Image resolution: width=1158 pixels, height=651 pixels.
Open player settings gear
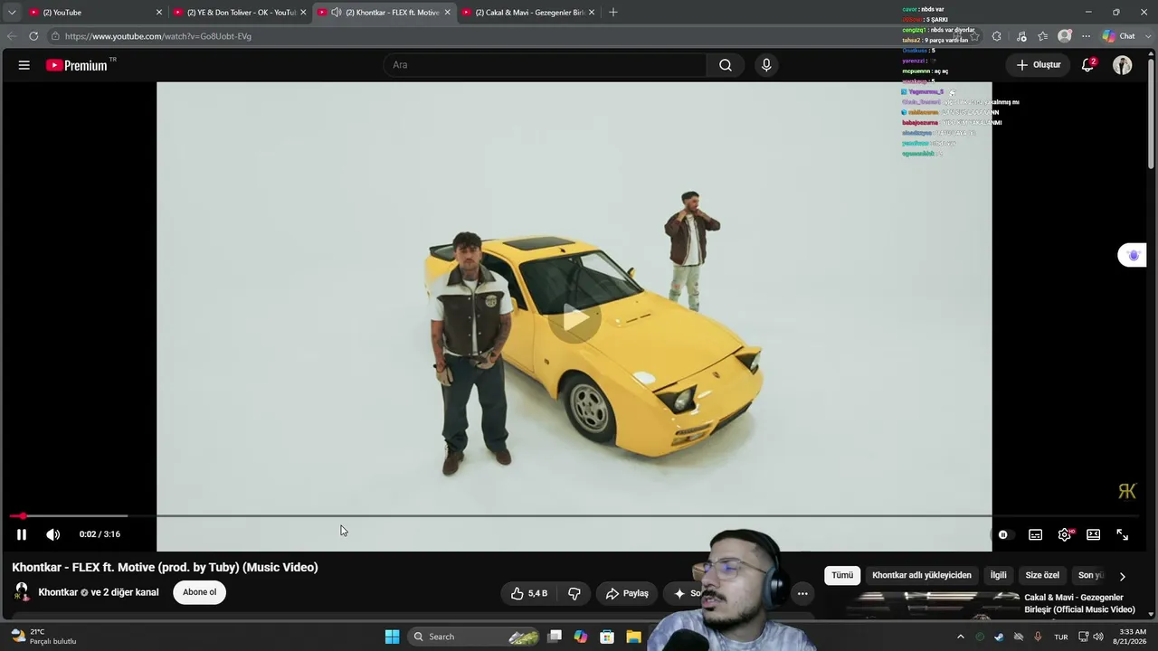point(1065,534)
